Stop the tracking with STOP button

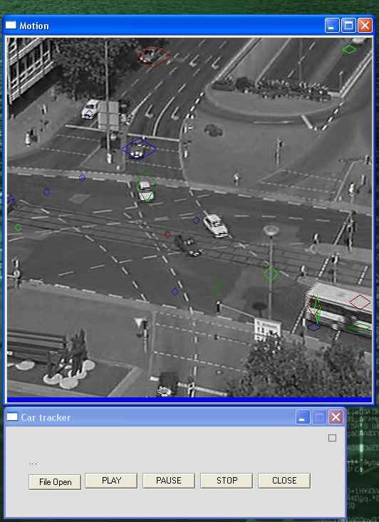pyautogui.click(x=227, y=481)
